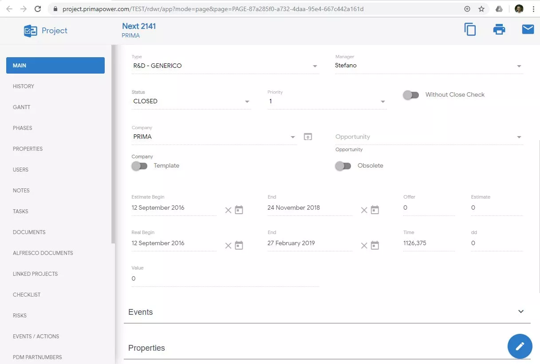Open the Status dropdown CLOSED
The image size is (540, 364).
click(x=191, y=101)
